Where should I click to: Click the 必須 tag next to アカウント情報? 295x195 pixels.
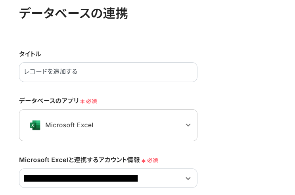pos(153,160)
